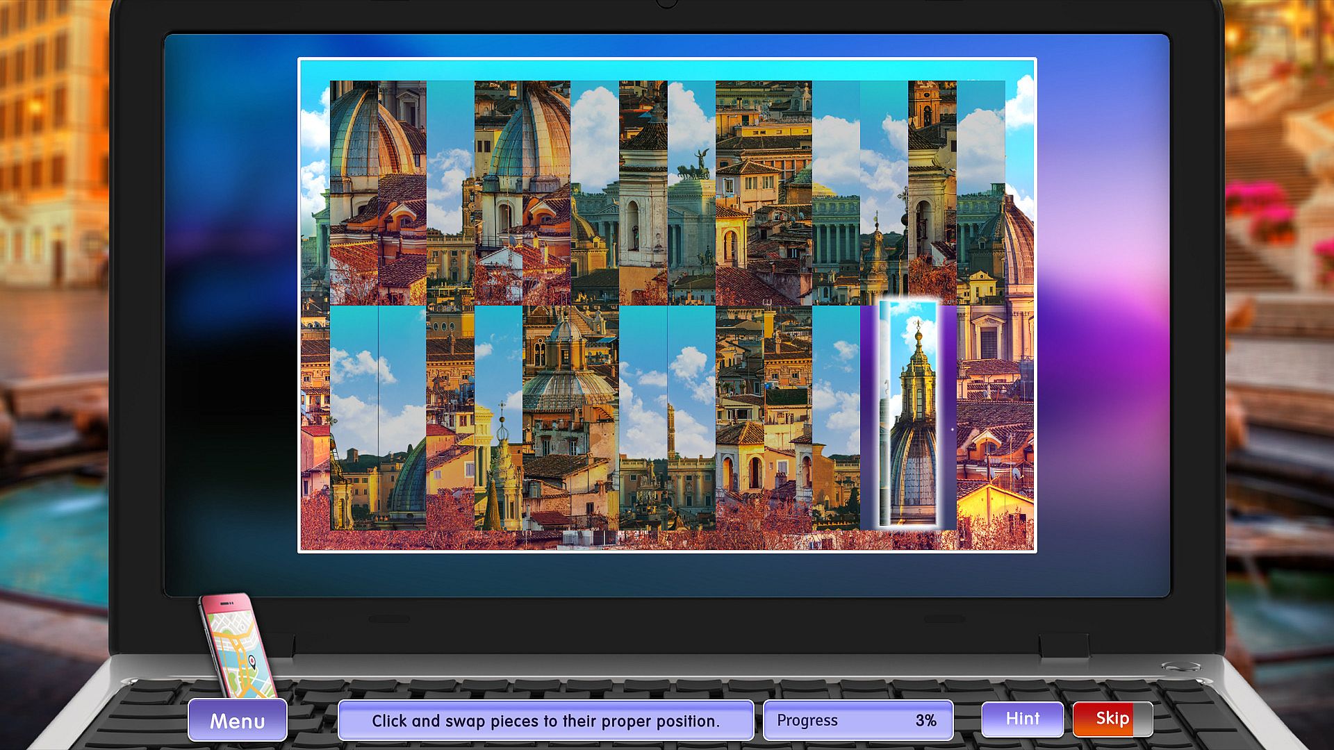1334x750 pixels.
Task: Open the Menu button
Action: point(237,720)
